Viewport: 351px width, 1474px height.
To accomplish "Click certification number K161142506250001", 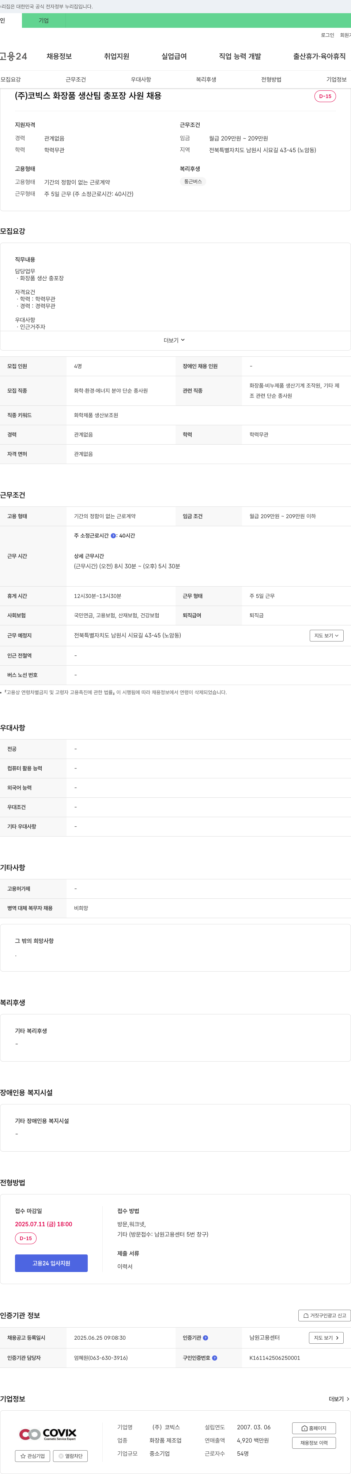I will (274, 1358).
